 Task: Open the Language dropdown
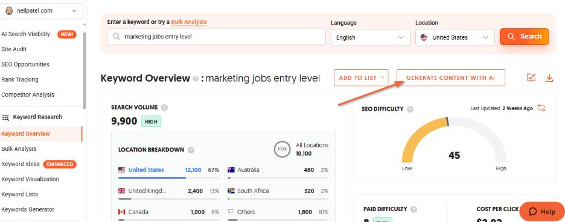(x=371, y=37)
